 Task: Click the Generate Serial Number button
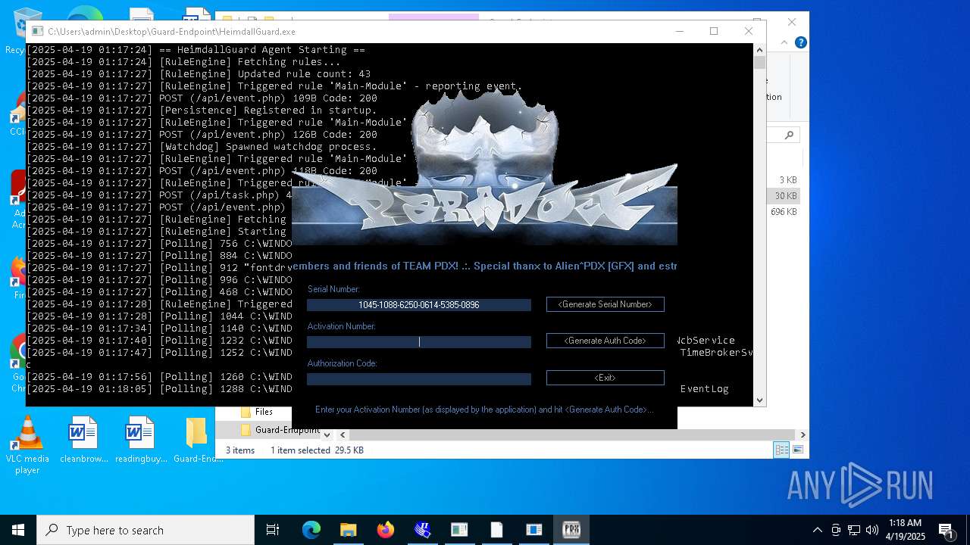605,304
